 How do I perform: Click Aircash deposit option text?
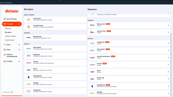coord(99,64)
